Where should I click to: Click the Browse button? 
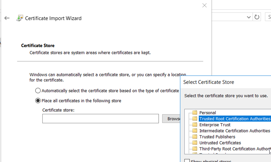click(x=172, y=119)
